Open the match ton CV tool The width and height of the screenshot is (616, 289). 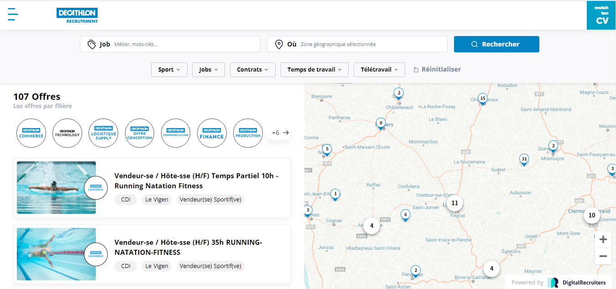tap(601, 15)
